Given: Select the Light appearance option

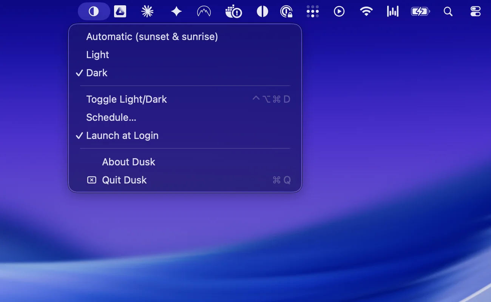Looking at the screenshot, I should [x=185, y=55].
